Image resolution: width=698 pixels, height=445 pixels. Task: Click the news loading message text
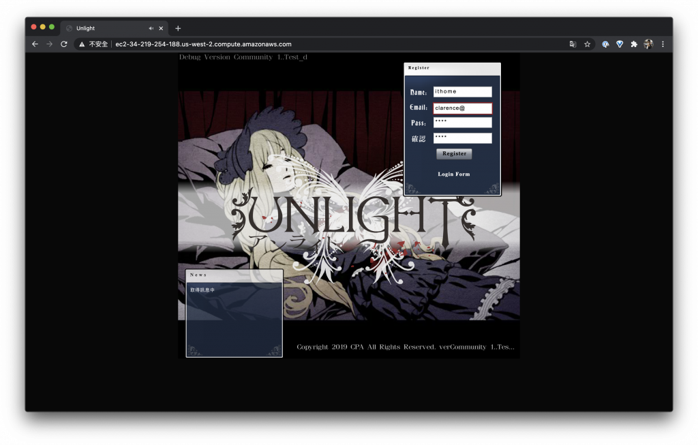(202, 290)
